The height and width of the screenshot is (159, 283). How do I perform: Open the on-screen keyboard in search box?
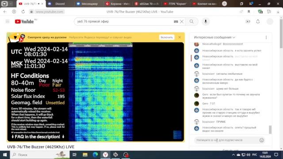(x=176, y=22)
